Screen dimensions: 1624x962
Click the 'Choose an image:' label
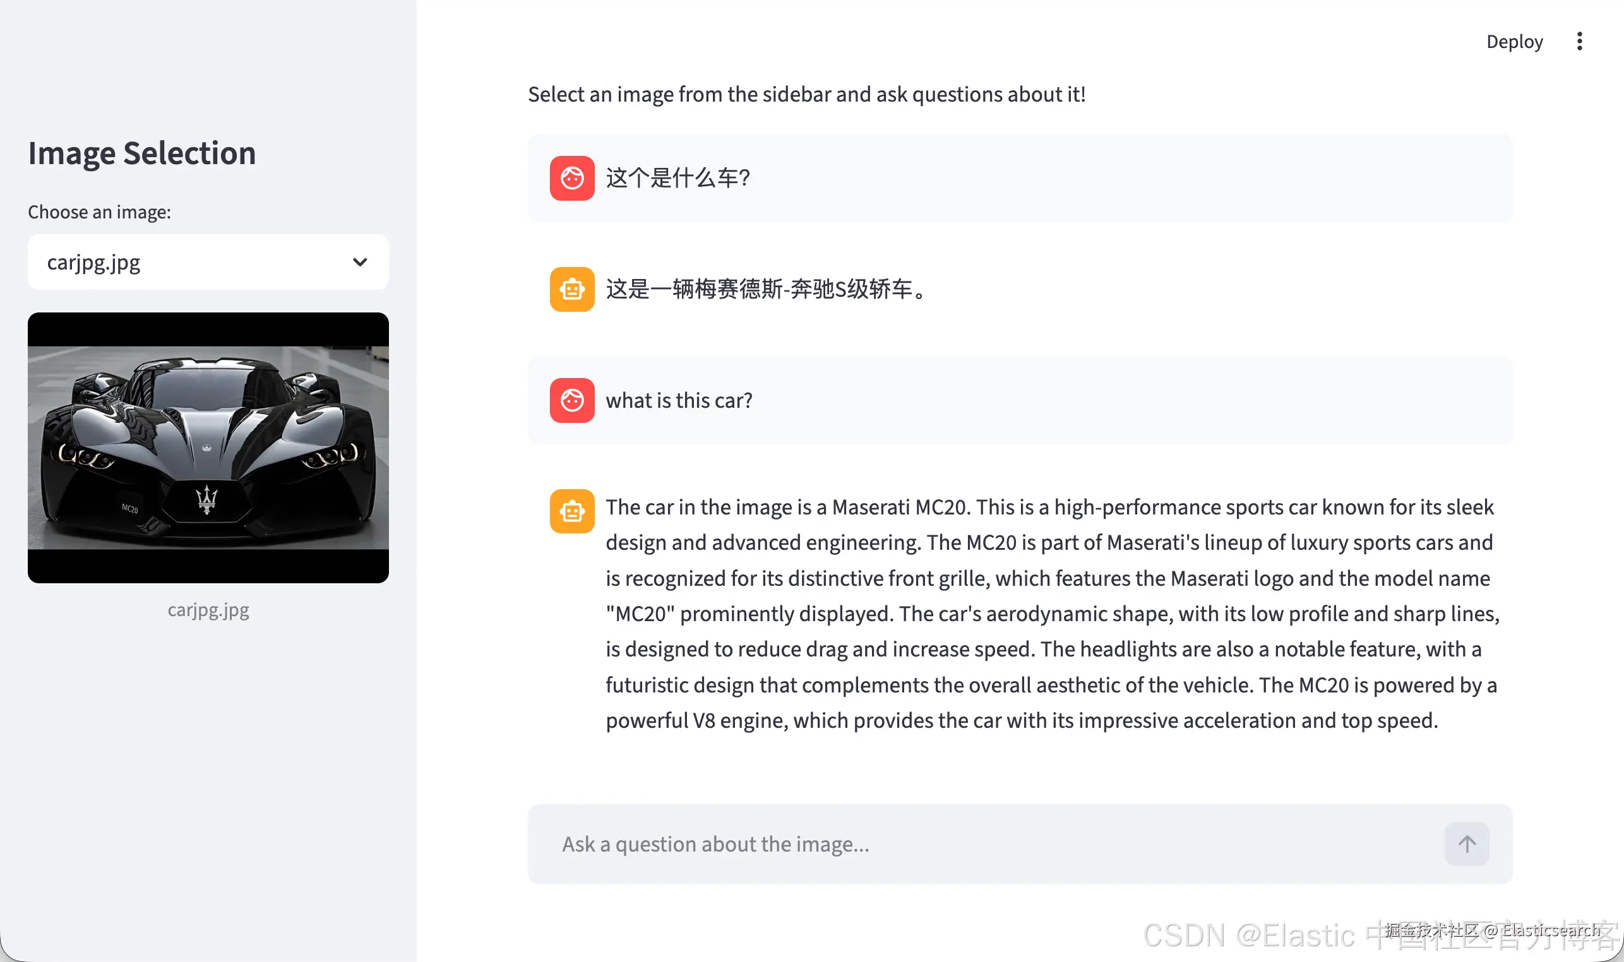[99, 212]
